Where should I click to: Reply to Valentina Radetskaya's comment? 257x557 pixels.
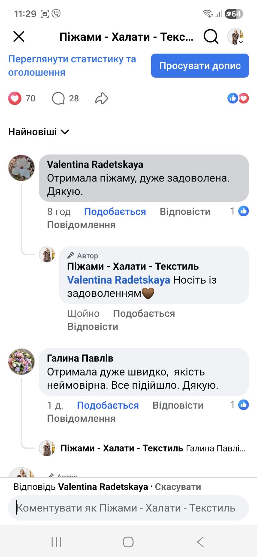pyautogui.click(x=185, y=212)
